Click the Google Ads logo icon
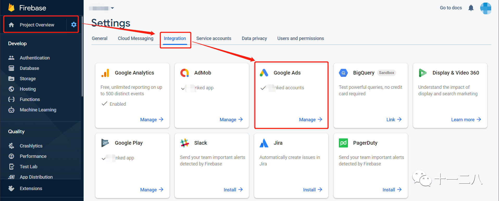Viewport: 499px width, 201px height. tap(264, 73)
